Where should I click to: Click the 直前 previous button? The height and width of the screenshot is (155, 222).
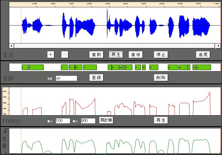point(97,55)
